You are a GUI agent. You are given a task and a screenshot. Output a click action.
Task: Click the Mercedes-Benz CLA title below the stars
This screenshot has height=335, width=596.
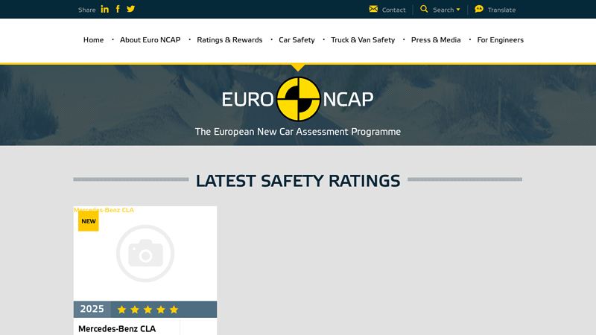(117, 329)
